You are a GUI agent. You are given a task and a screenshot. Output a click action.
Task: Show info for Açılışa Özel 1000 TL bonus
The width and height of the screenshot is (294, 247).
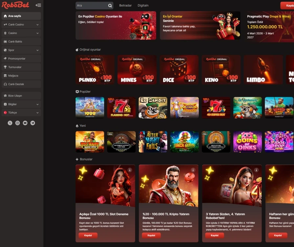pyautogui.click(x=130, y=170)
